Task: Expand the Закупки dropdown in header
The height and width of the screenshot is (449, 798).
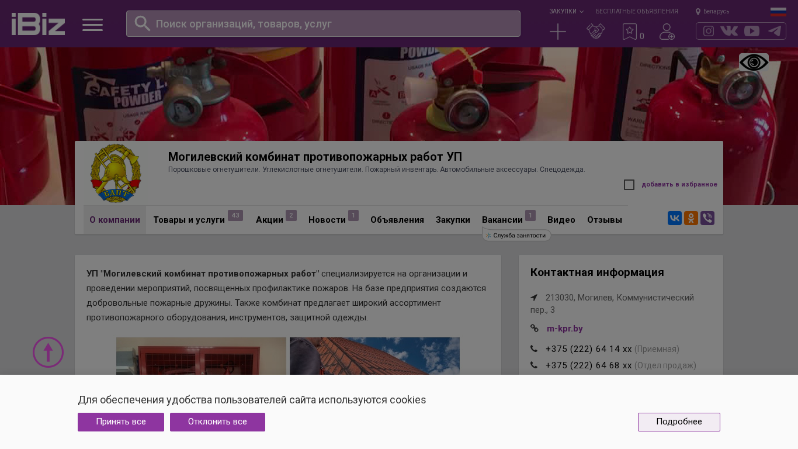Action: pyautogui.click(x=566, y=11)
